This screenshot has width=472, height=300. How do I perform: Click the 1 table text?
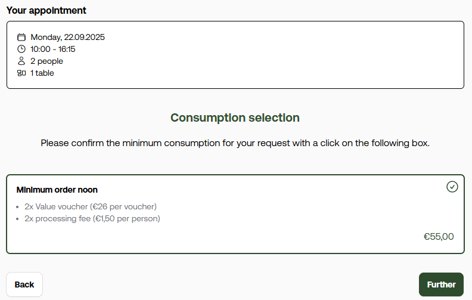(42, 73)
